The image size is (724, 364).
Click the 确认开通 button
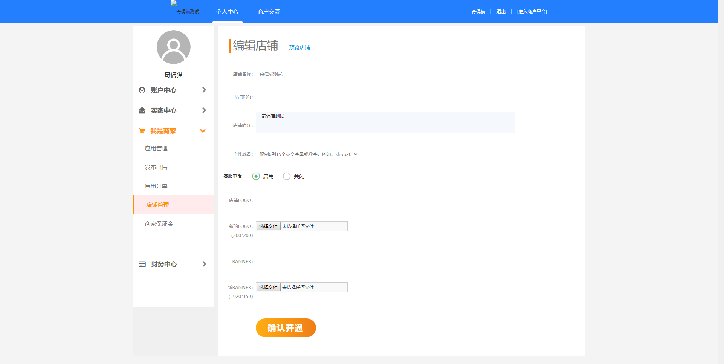click(286, 328)
